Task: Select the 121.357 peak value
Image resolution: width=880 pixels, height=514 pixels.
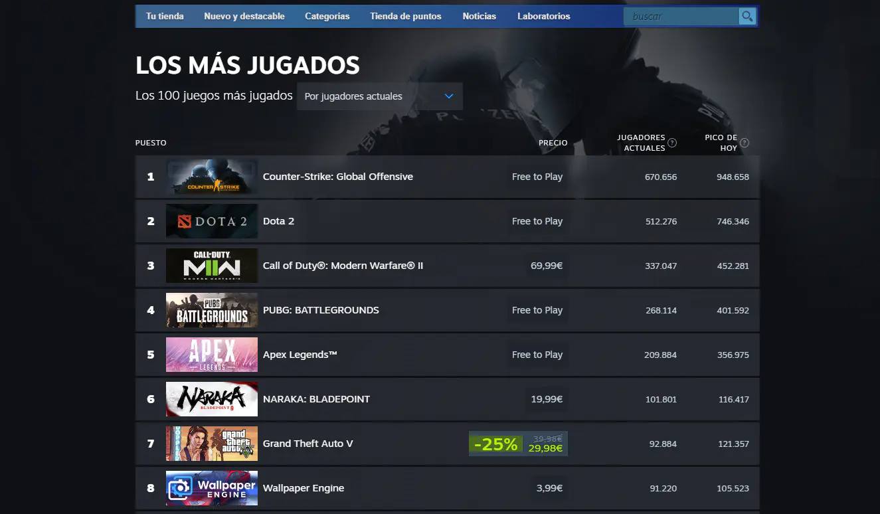Action: point(733,444)
